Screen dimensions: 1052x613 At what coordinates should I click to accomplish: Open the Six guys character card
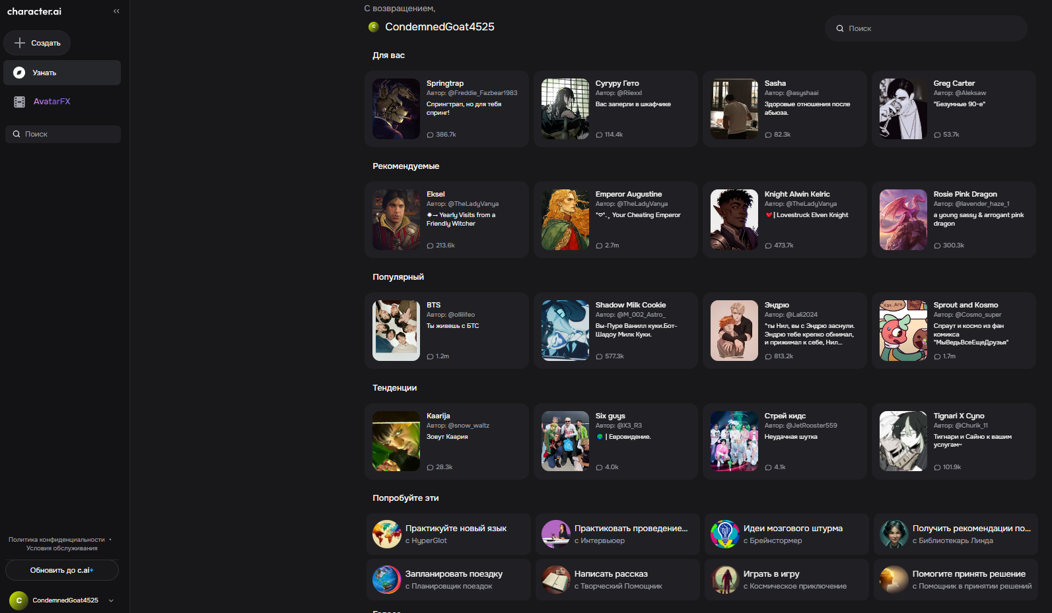click(x=615, y=441)
